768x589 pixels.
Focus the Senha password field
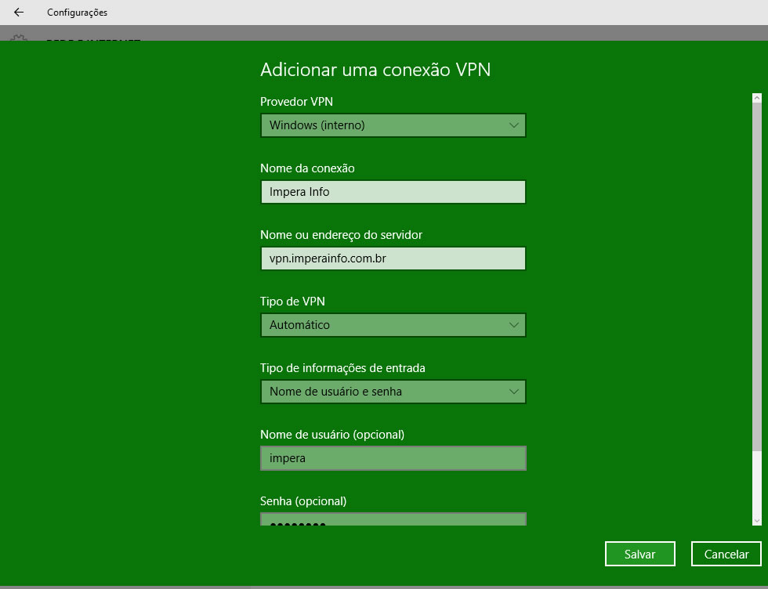click(393, 519)
